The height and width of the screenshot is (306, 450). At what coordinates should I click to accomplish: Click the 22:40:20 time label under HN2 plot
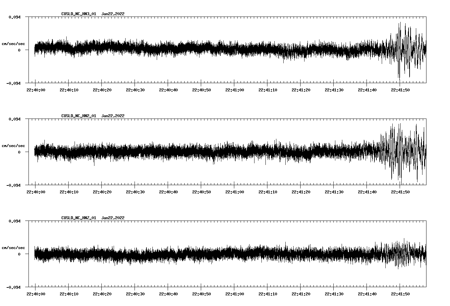(x=102, y=192)
